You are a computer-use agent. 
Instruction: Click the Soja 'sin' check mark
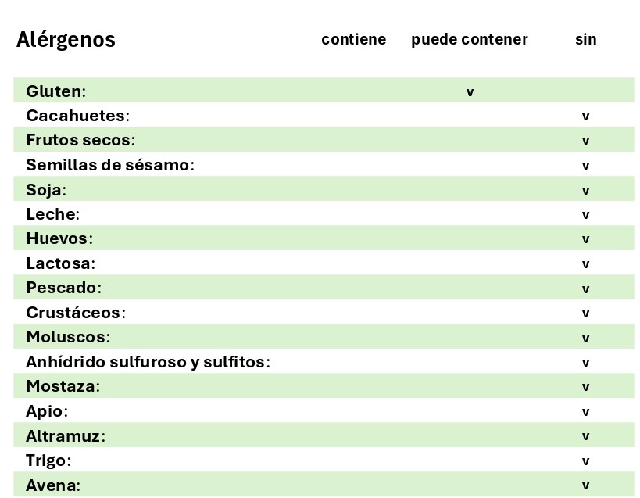tap(585, 191)
